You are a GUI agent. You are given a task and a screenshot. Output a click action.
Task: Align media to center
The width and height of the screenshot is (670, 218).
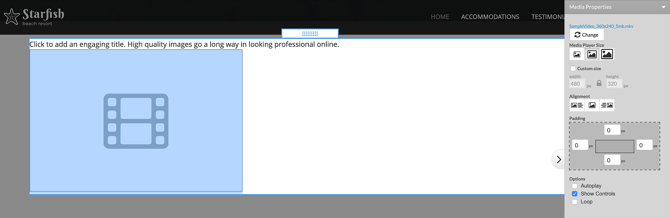point(592,105)
